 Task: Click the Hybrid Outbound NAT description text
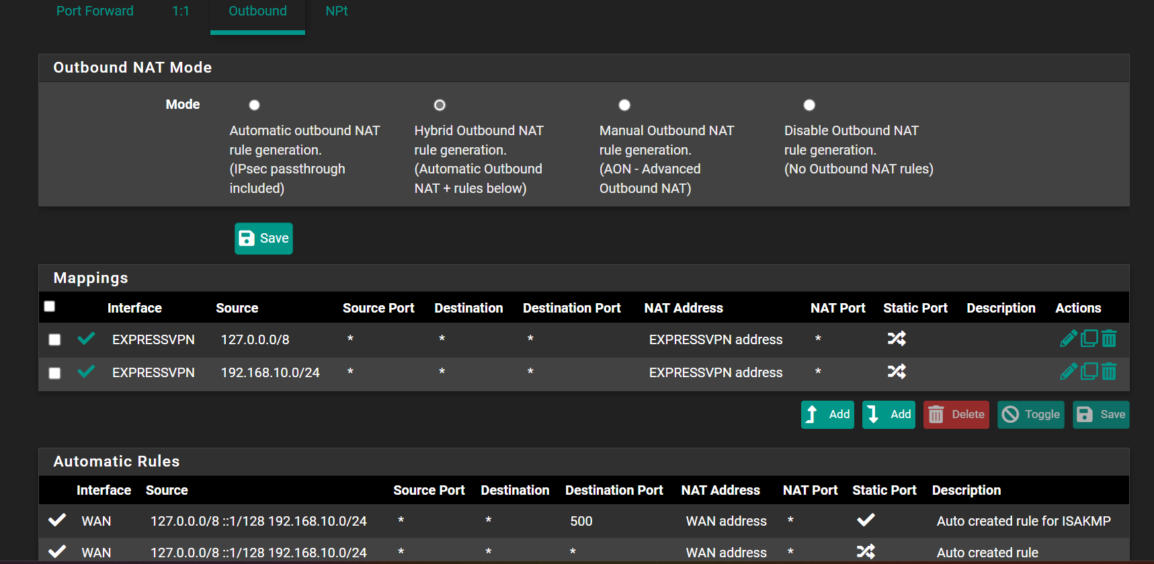pyautogui.click(x=479, y=159)
